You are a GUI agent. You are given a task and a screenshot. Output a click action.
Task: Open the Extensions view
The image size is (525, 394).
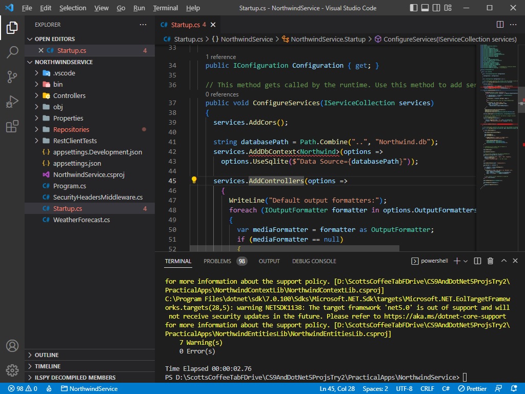tap(12, 126)
